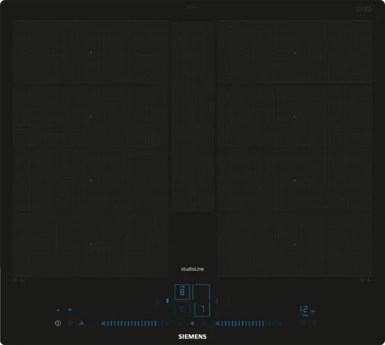Tap the blue icon between the two sliders
This screenshot has width=385, height=345.
tap(193, 323)
